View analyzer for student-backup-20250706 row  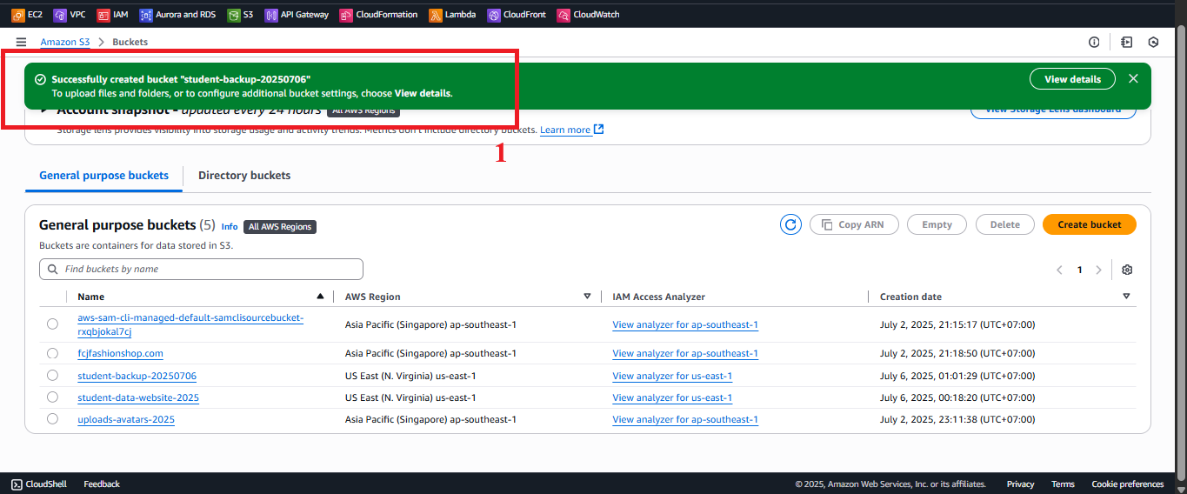(x=672, y=376)
